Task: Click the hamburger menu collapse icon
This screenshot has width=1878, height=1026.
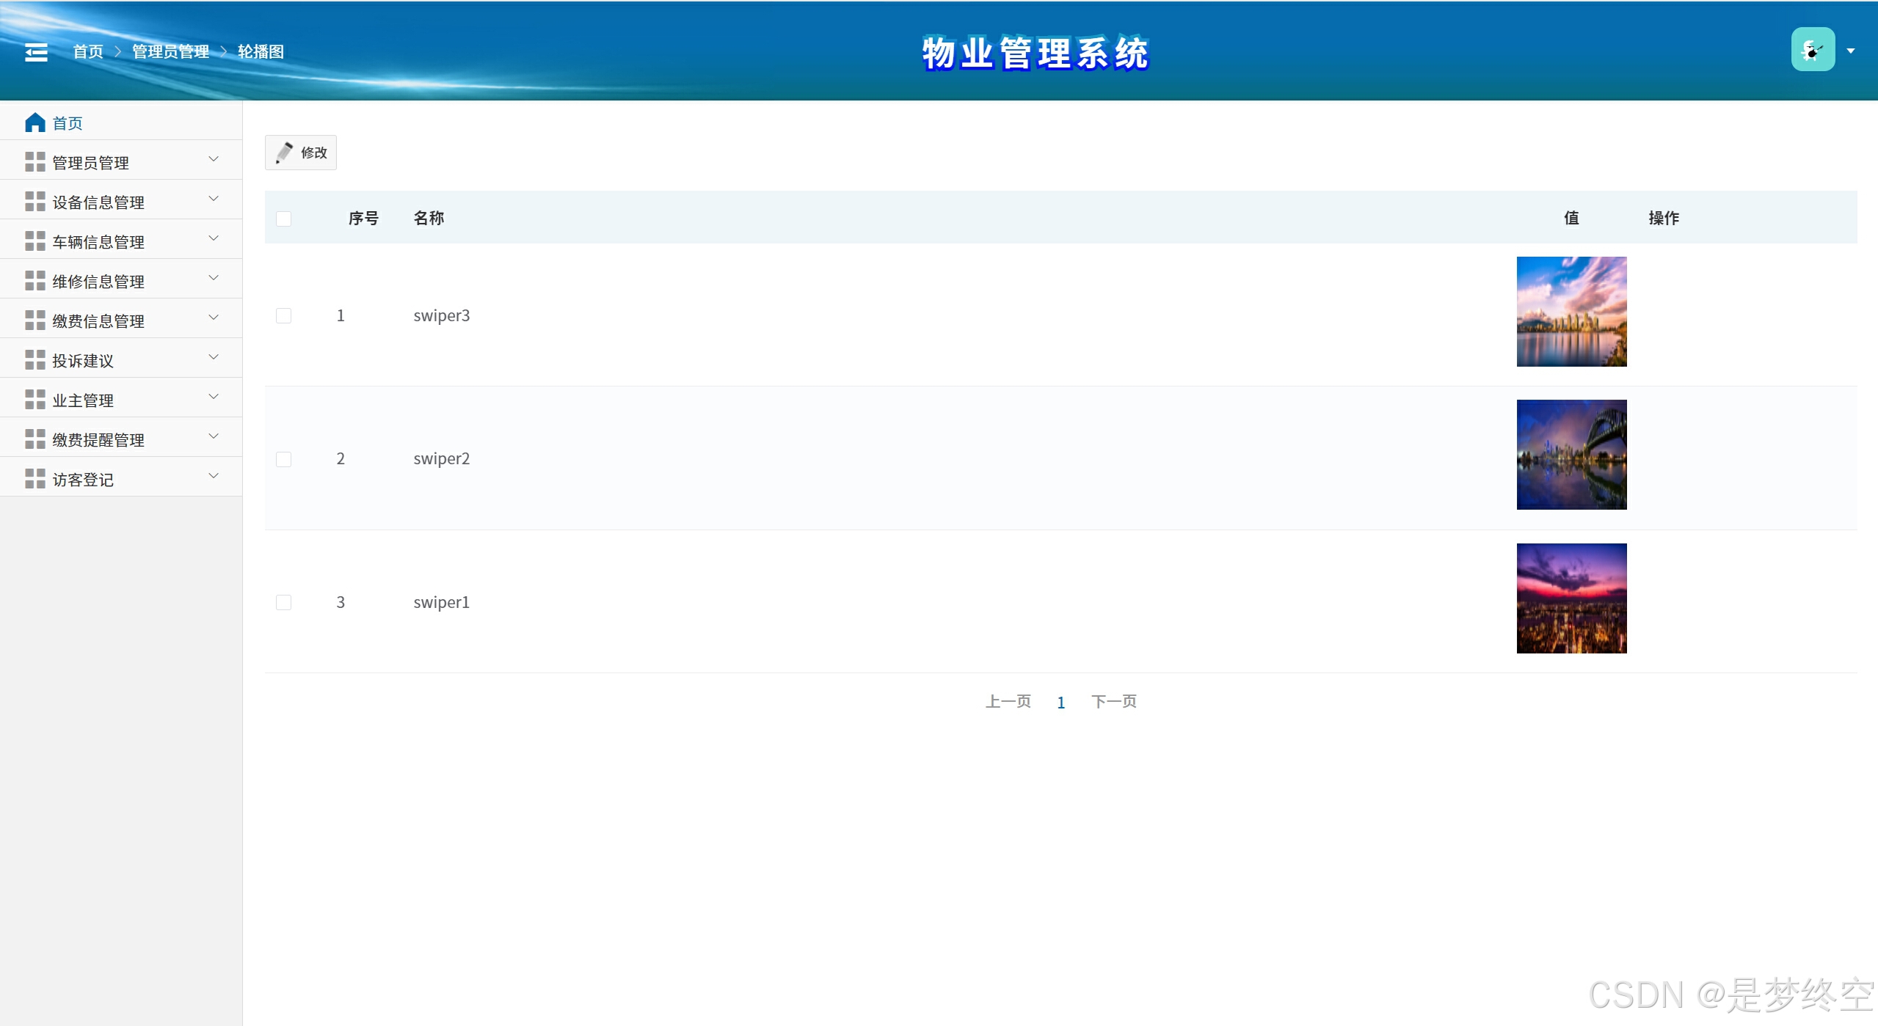Action: coord(36,52)
